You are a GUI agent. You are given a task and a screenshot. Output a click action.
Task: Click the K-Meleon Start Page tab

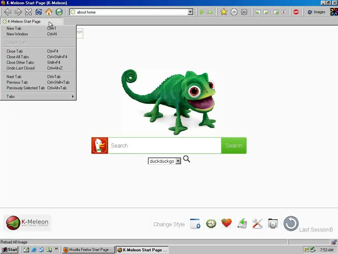(x=32, y=21)
